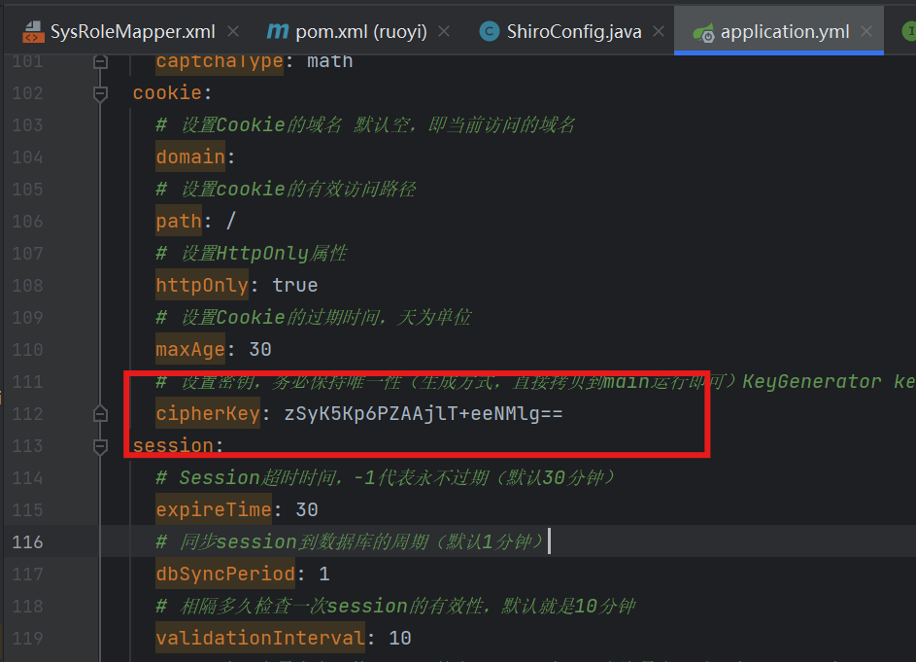The width and height of the screenshot is (916, 662).
Task: Click the XML file icon of SysRoleMapper.xml
Action: point(33,31)
